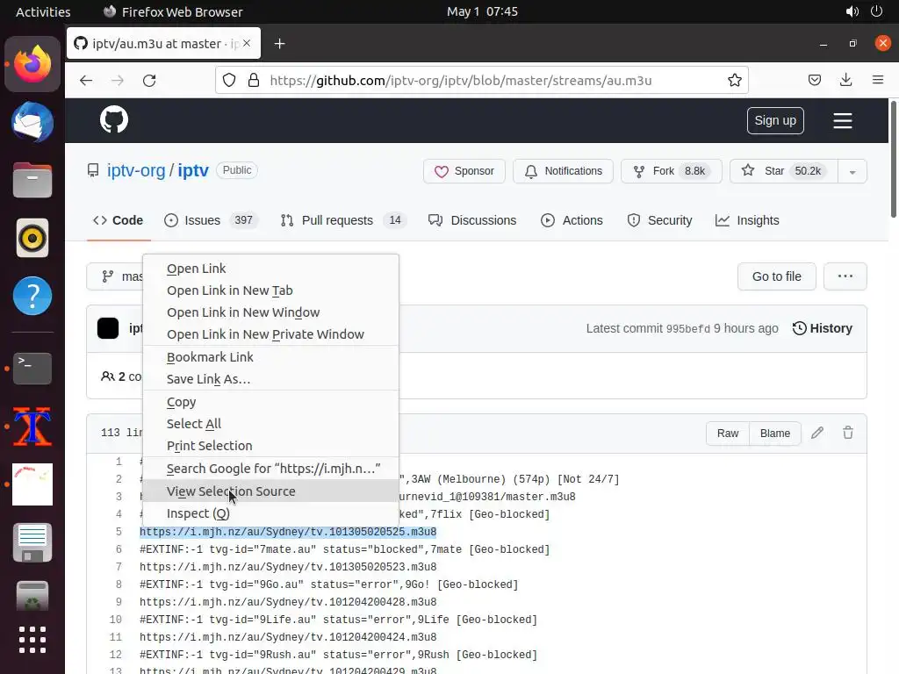The width and height of the screenshot is (899, 674).
Task: Select Search Google for selected link
Action: 270,469
